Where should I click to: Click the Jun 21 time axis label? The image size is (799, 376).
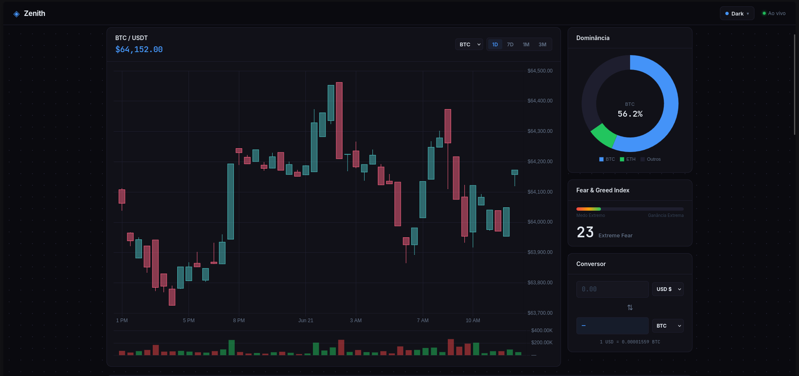306,321
